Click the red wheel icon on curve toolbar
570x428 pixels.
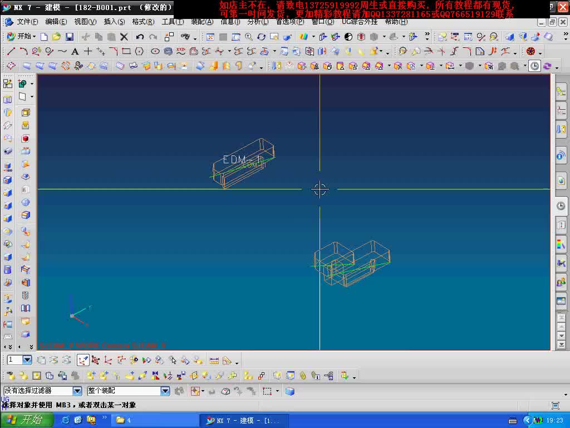tap(530, 51)
